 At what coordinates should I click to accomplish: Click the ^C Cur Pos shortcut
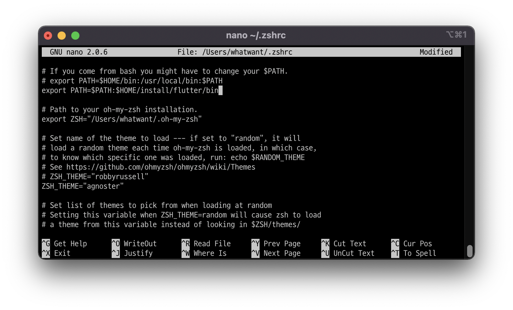(x=412, y=244)
